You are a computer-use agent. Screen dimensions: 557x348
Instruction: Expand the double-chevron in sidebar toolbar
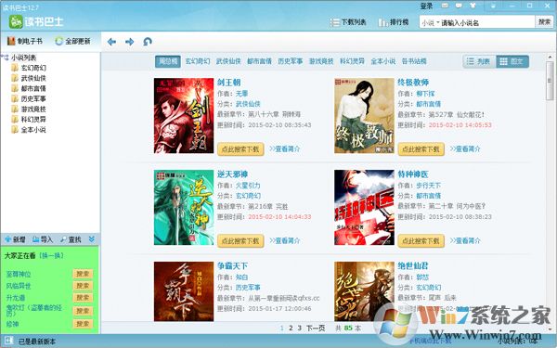click(x=92, y=239)
